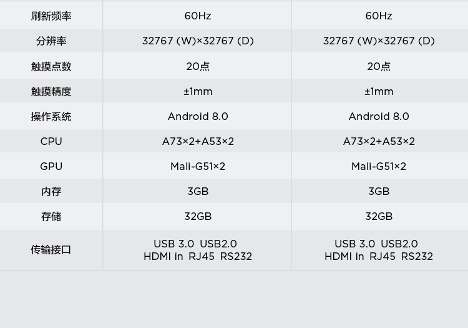The width and height of the screenshot is (468, 328).
Task: Click second column 32767 (W)×32767 (D) value
Action: (379, 41)
